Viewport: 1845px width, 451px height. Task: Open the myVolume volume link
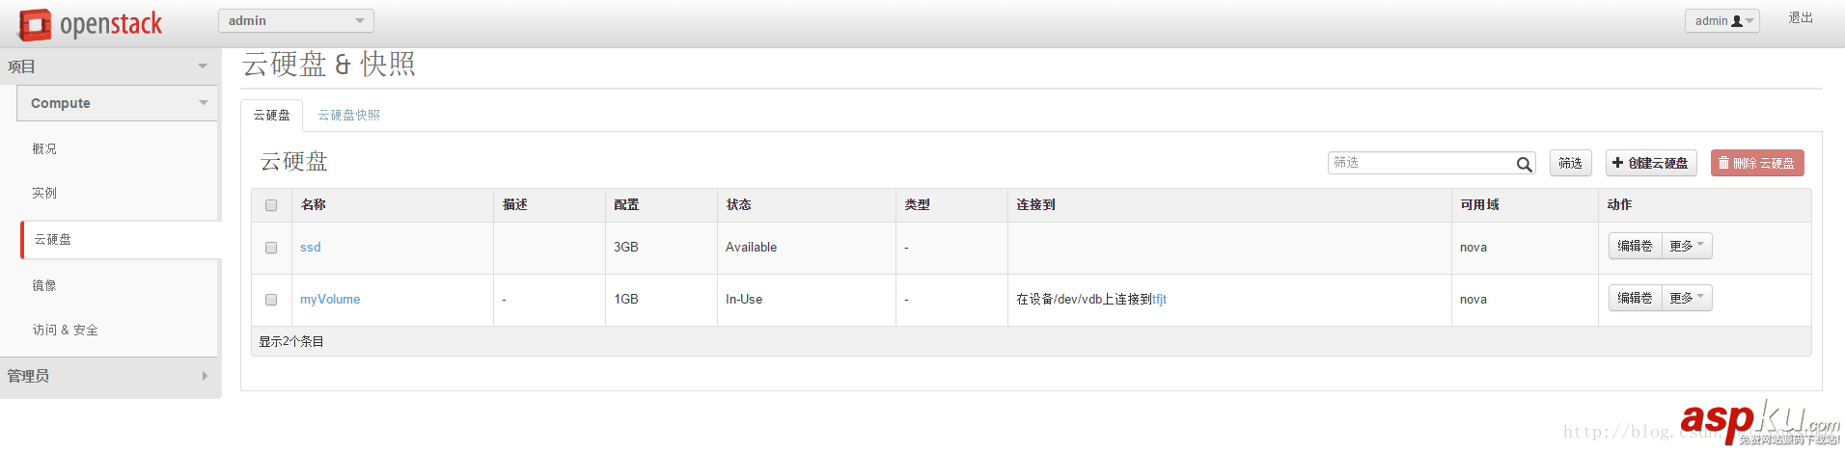[330, 300]
